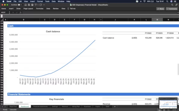This screenshot has height=111, width=179.
Task: Switch to the Dashboard sheet tab
Action: [25, 107]
